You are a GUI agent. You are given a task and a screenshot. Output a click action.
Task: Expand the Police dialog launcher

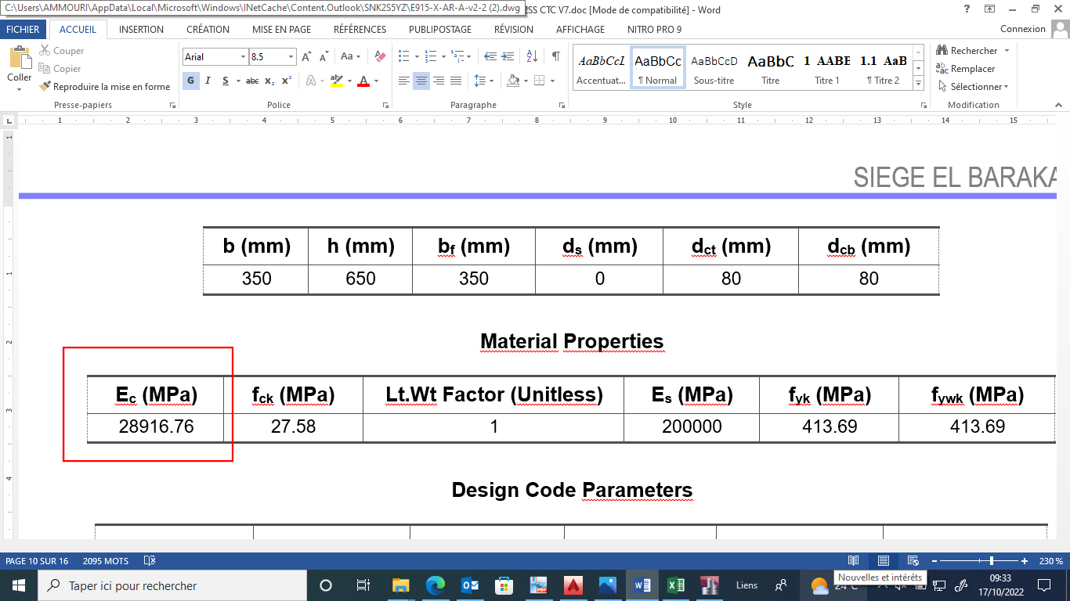point(385,105)
